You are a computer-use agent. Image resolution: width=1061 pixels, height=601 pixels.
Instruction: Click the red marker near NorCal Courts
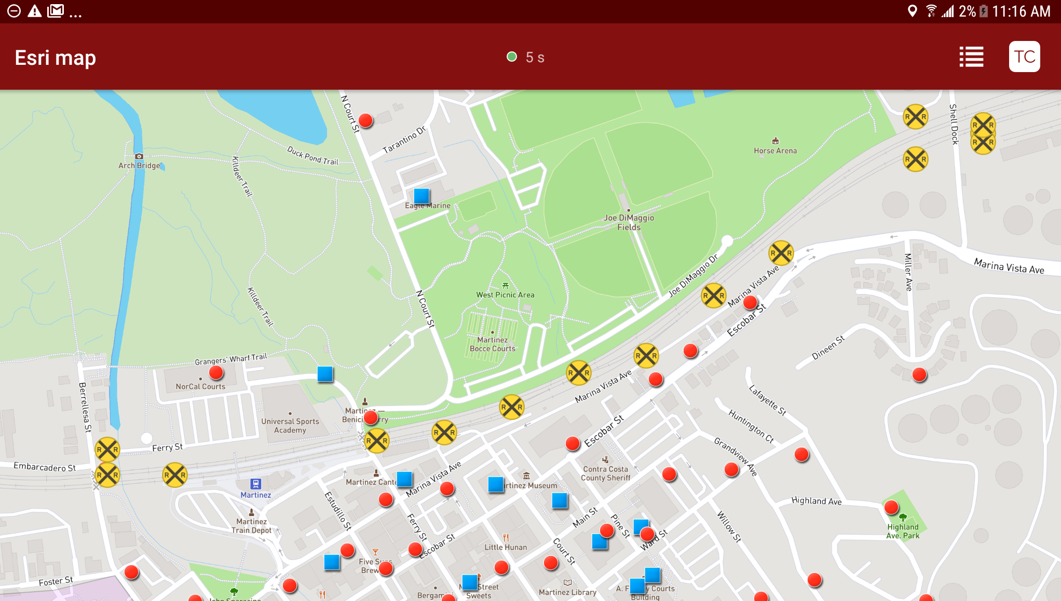pos(215,372)
